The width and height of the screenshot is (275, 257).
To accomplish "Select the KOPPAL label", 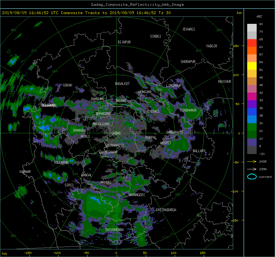I will 151,138.
